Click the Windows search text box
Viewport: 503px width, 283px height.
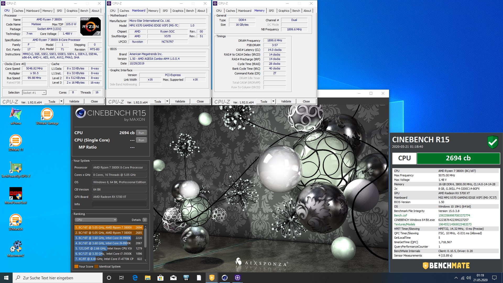pos(58,278)
